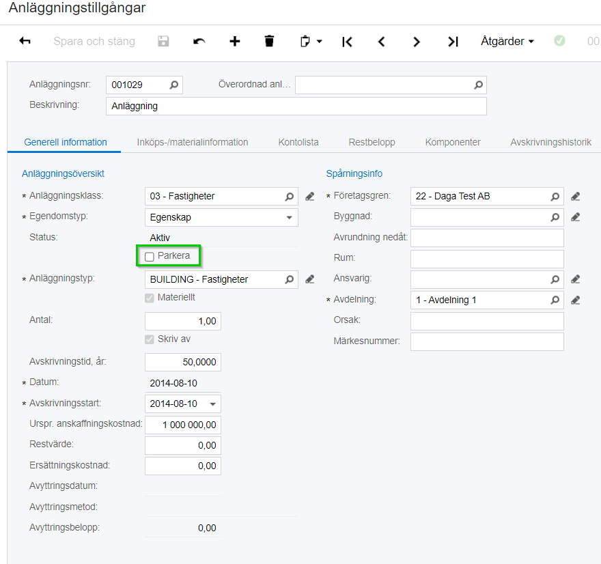Switch to the Inköps-/materialinformation tab
This screenshot has height=564, width=601.
(193, 142)
